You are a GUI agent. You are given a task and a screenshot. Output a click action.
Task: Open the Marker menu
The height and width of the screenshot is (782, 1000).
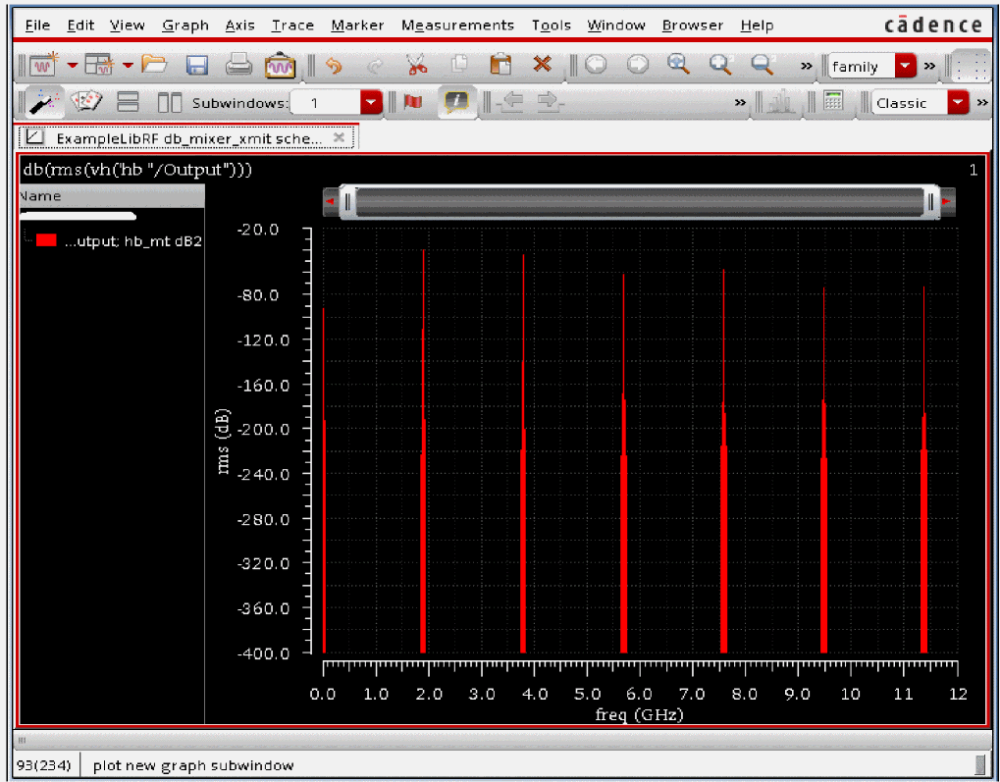pyautogui.click(x=357, y=26)
